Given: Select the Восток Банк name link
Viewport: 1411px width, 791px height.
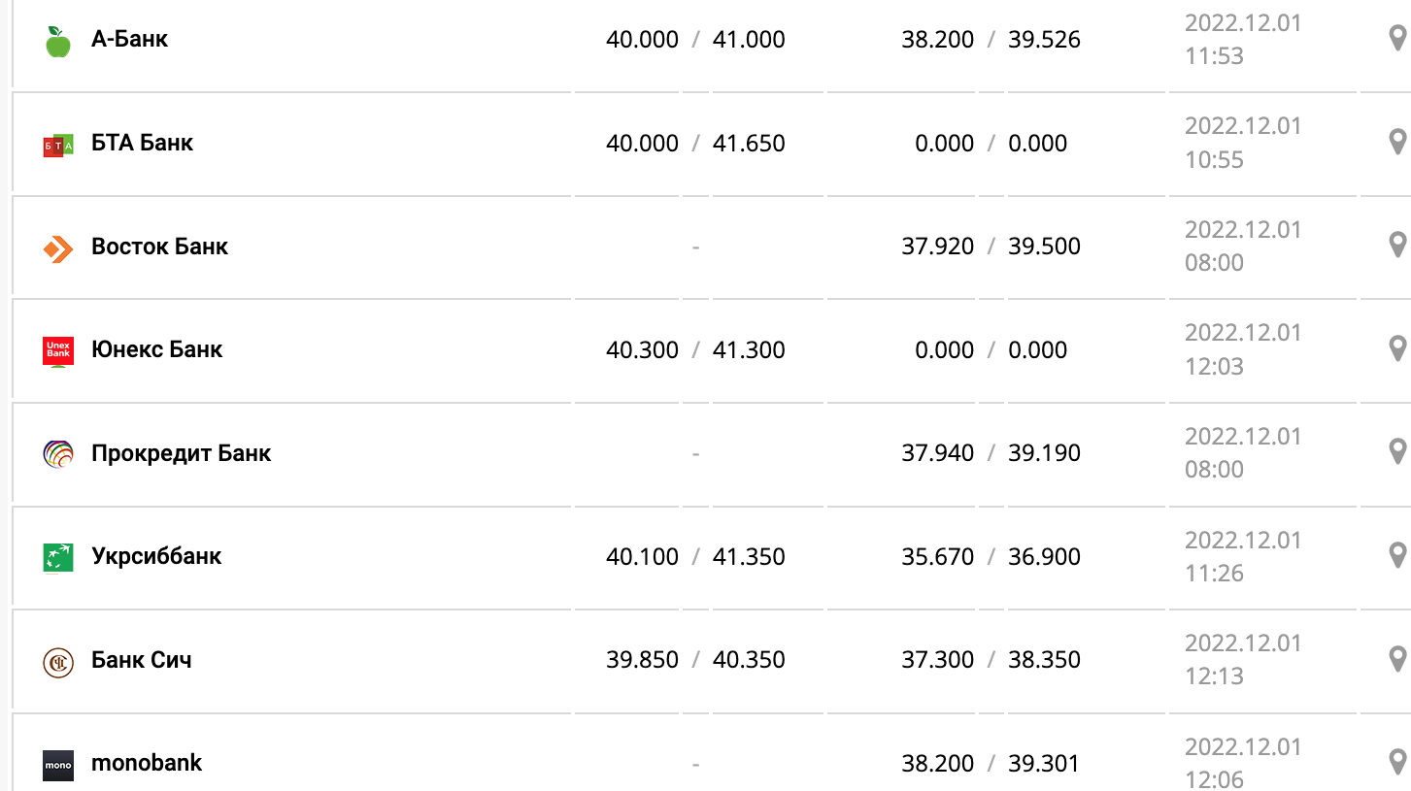Looking at the screenshot, I should (159, 247).
